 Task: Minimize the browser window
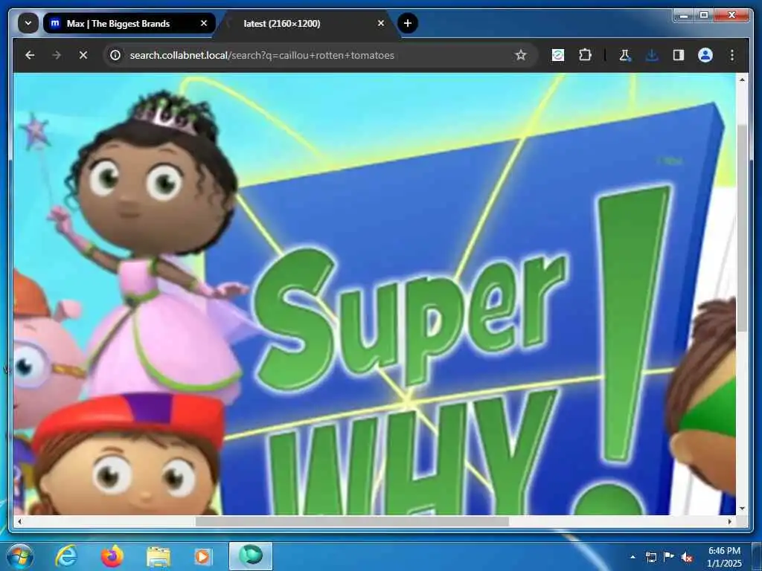click(x=684, y=15)
